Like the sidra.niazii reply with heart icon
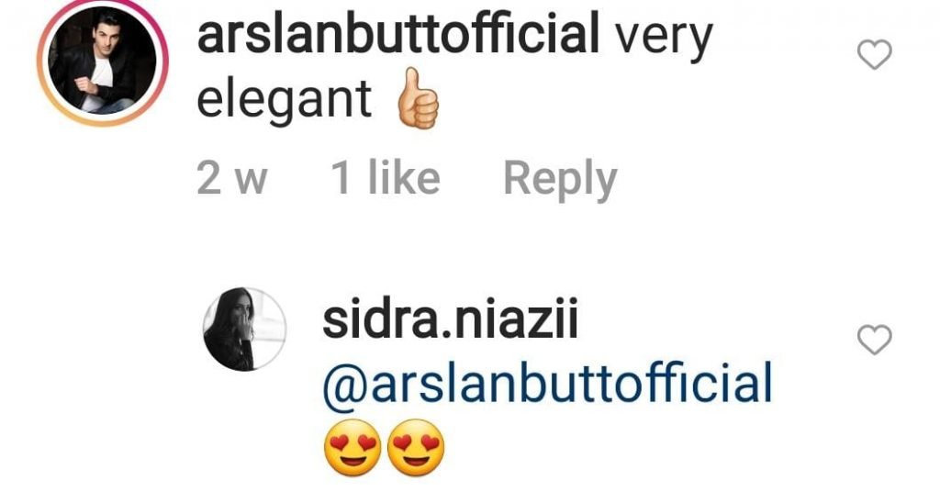The image size is (940, 503). tap(875, 340)
